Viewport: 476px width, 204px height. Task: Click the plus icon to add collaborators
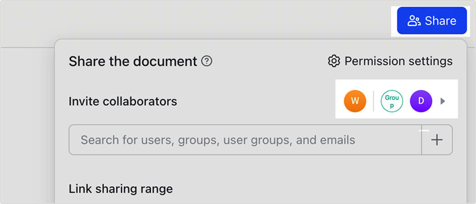pos(437,140)
